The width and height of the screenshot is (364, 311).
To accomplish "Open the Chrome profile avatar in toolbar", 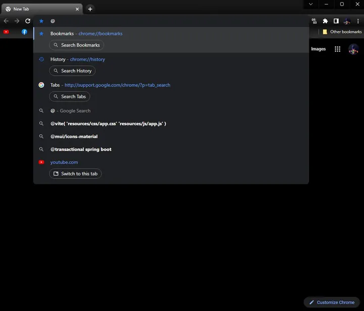I will coord(347,21).
